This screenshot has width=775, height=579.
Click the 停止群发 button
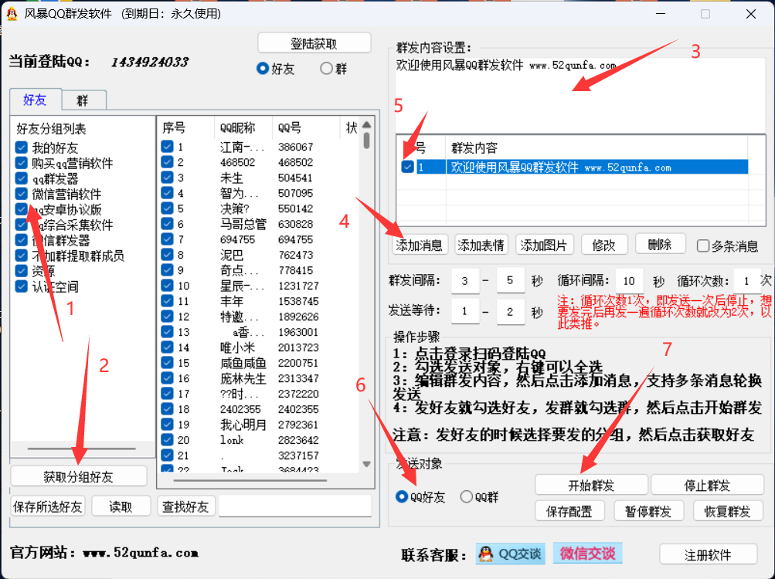pos(707,485)
